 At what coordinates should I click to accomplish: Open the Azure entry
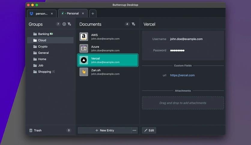108,49
